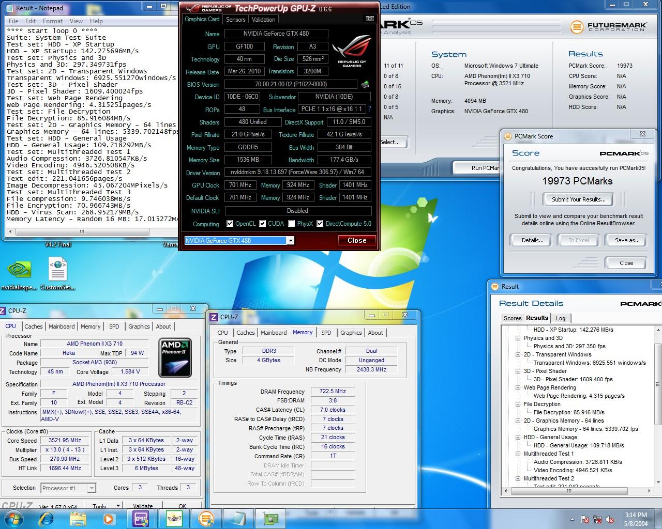Collapse the 2D - Transparent Windows node
The height and width of the screenshot is (529, 662).
point(518,354)
